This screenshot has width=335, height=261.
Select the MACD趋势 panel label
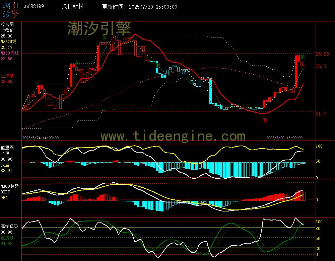tap(10, 186)
